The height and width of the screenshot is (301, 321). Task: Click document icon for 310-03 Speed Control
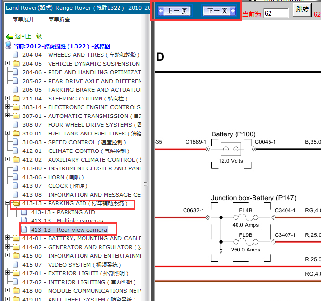click(x=16, y=142)
